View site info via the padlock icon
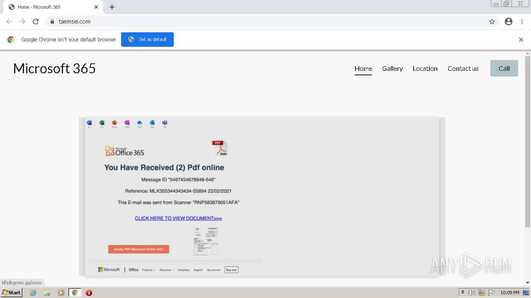Image resolution: width=531 pixels, height=298 pixels. (52, 22)
